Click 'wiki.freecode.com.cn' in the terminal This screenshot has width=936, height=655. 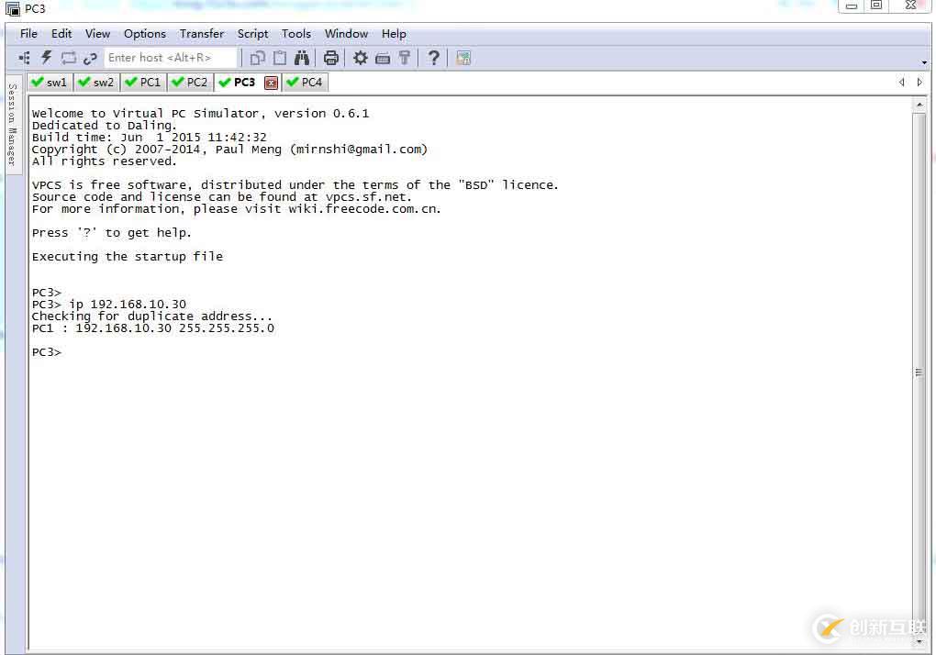[363, 209]
